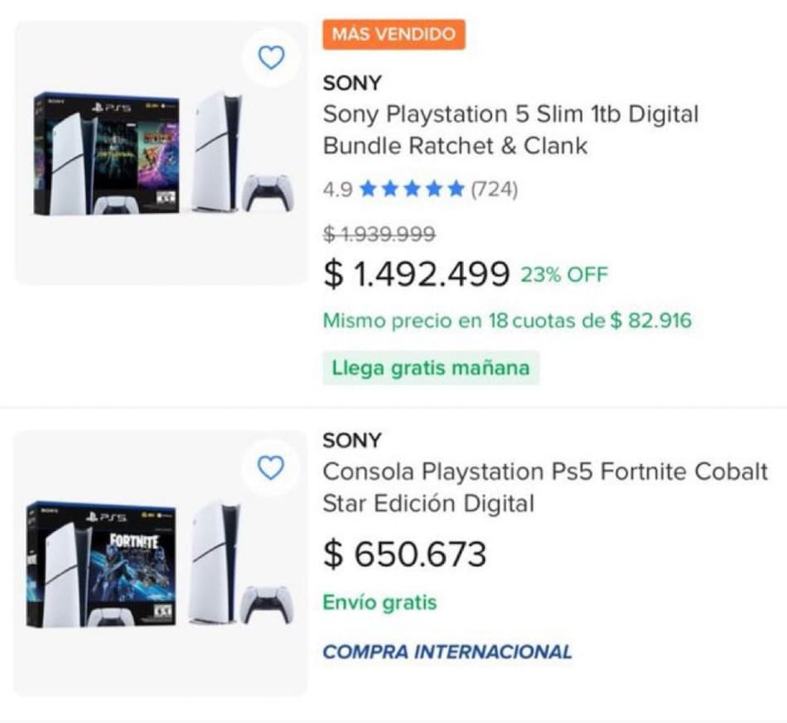Open the 724 reviews count
This screenshot has height=723, width=787.
coord(495,190)
